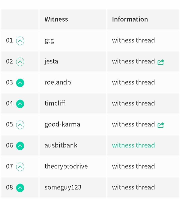Remove vote from witness roelandp
The width and height of the screenshot is (180, 199).
(20, 82)
